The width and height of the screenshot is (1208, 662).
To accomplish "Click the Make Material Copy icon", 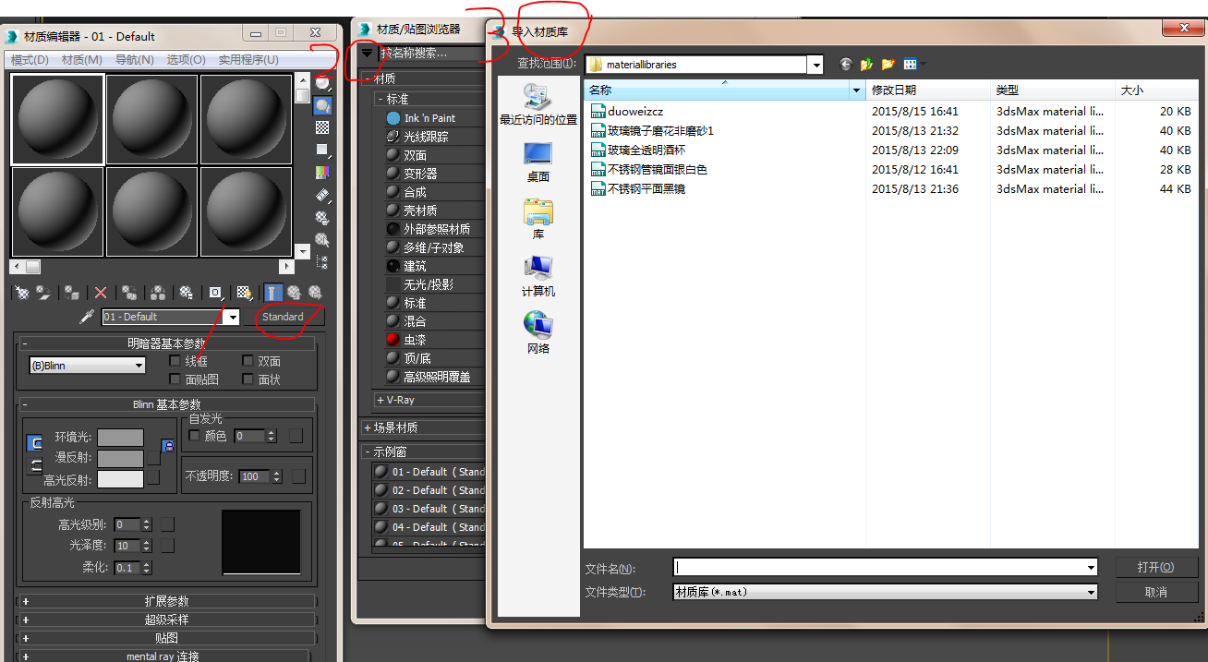I will pyautogui.click(x=130, y=292).
